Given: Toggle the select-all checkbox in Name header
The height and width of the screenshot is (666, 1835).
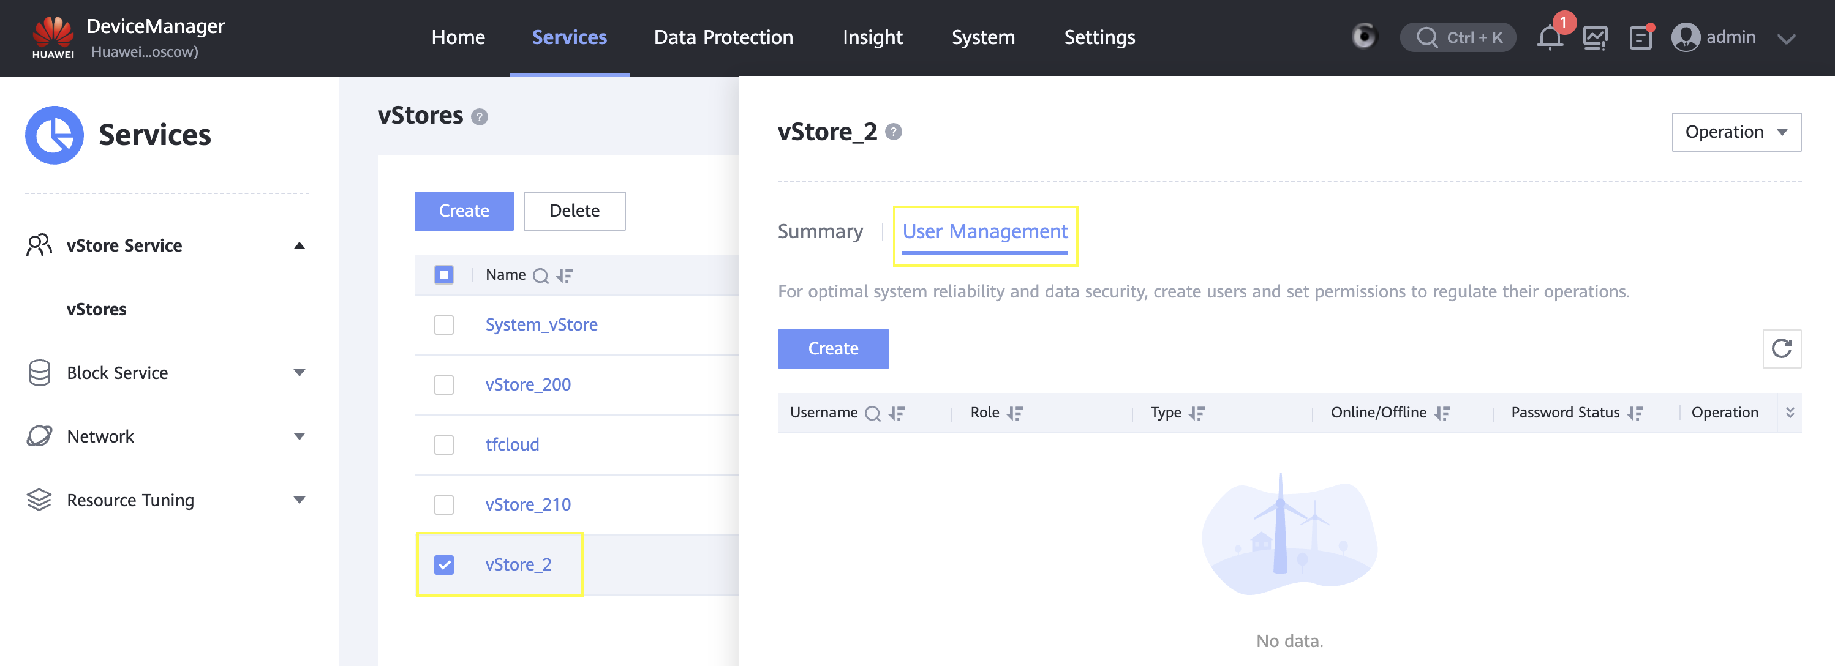Looking at the screenshot, I should tap(444, 275).
